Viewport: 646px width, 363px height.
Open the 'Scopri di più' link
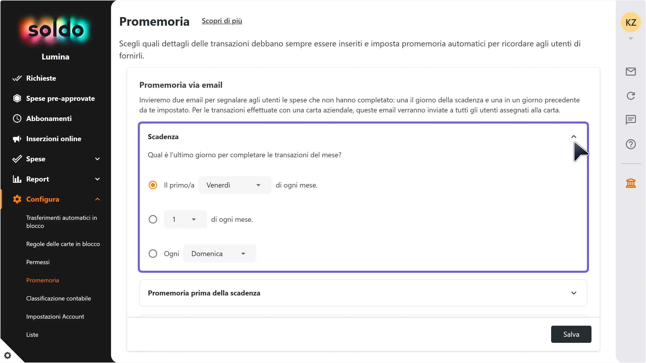click(x=222, y=21)
